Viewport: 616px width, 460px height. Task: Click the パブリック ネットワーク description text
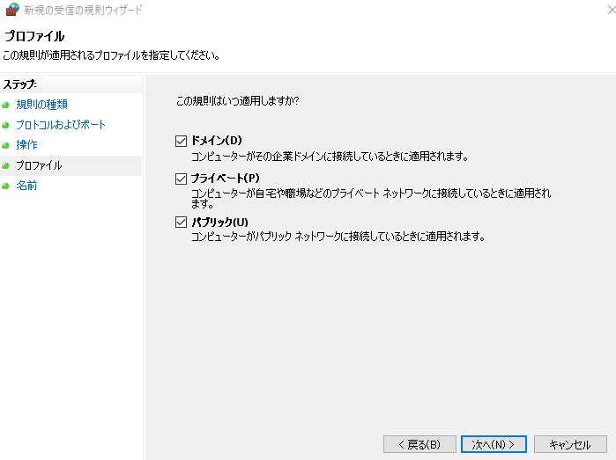point(338,237)
